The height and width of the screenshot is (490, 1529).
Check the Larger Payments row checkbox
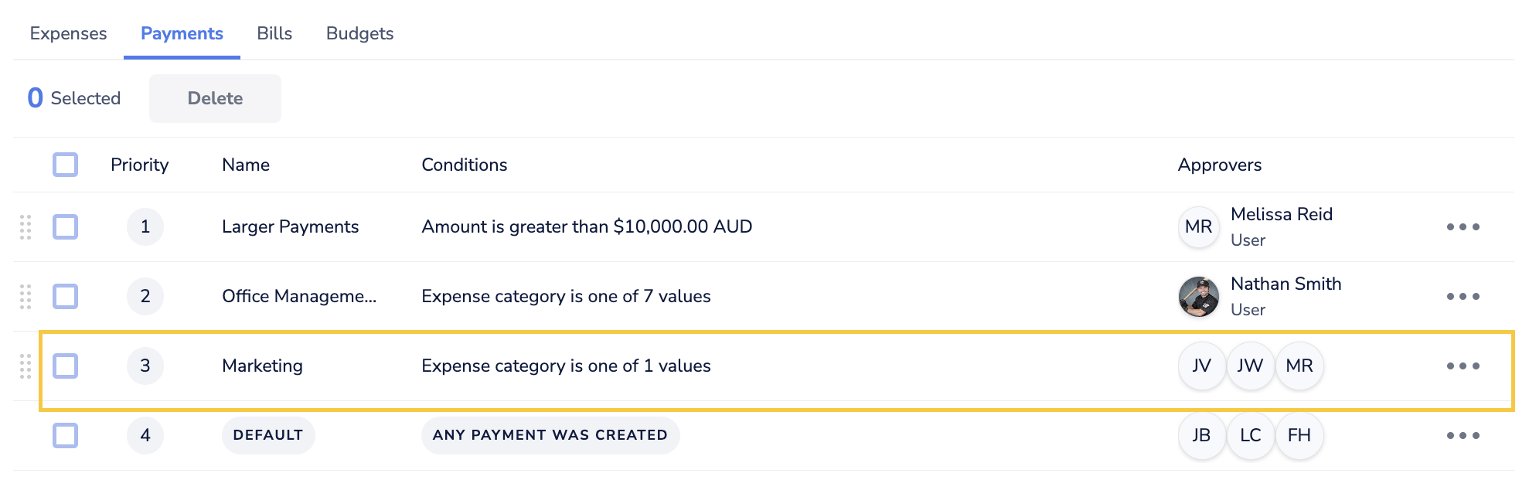pyautogui.click(x=66, y=226)
